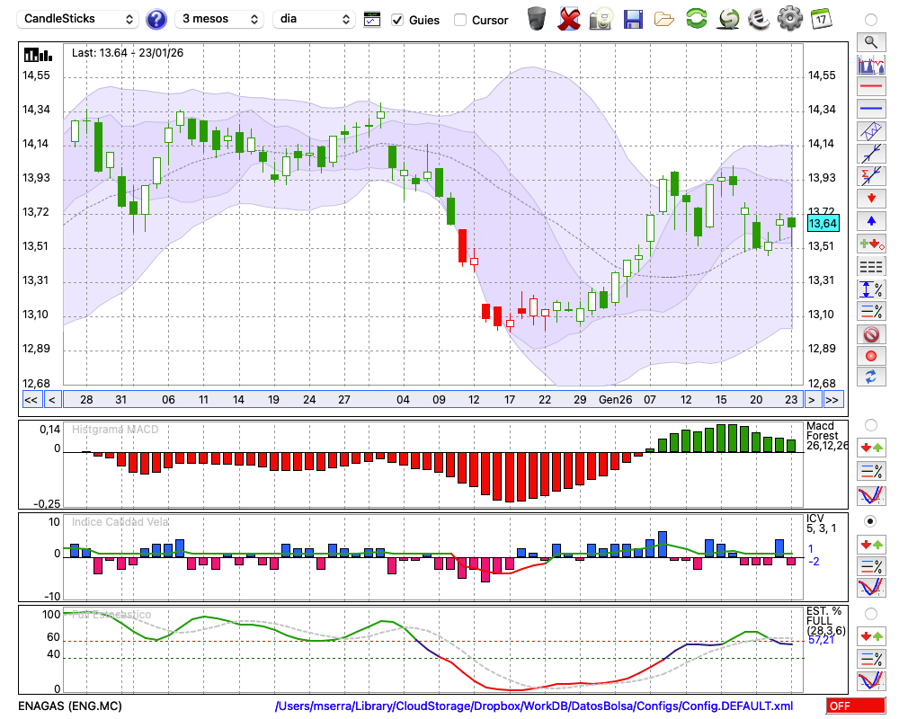Click the '<<' scroll to start button
The image size is (899, 719).
[31, 400]
